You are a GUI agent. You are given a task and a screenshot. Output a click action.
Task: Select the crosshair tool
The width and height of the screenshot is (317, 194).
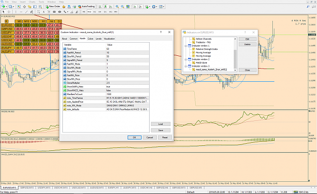9,12
